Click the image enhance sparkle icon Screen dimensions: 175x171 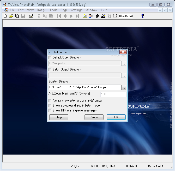click(103, 16)
